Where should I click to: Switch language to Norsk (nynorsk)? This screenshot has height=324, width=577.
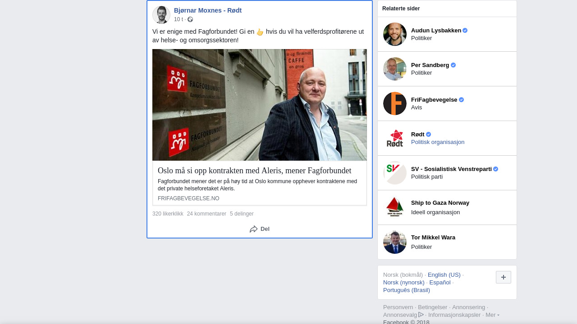click(x=404, y=283)
